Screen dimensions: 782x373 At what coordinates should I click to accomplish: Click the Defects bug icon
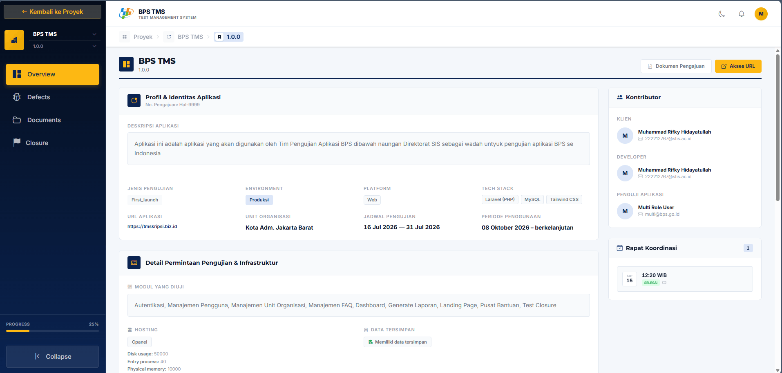coord(17,97)
